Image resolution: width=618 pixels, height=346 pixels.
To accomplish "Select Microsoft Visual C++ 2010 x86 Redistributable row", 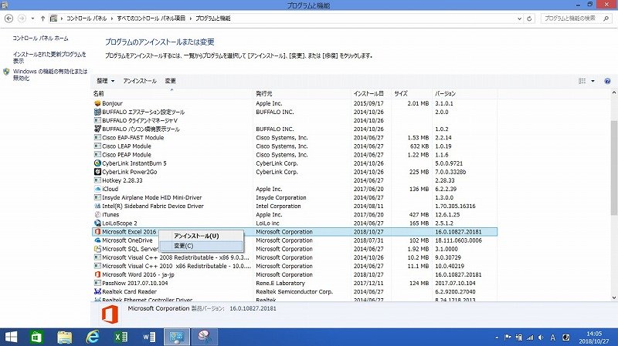I will coord(294,266).
